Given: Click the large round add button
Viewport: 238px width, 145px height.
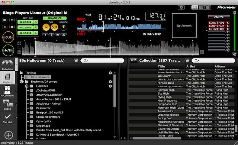Looking at the screenshot, I should click(x=9, y=135).
